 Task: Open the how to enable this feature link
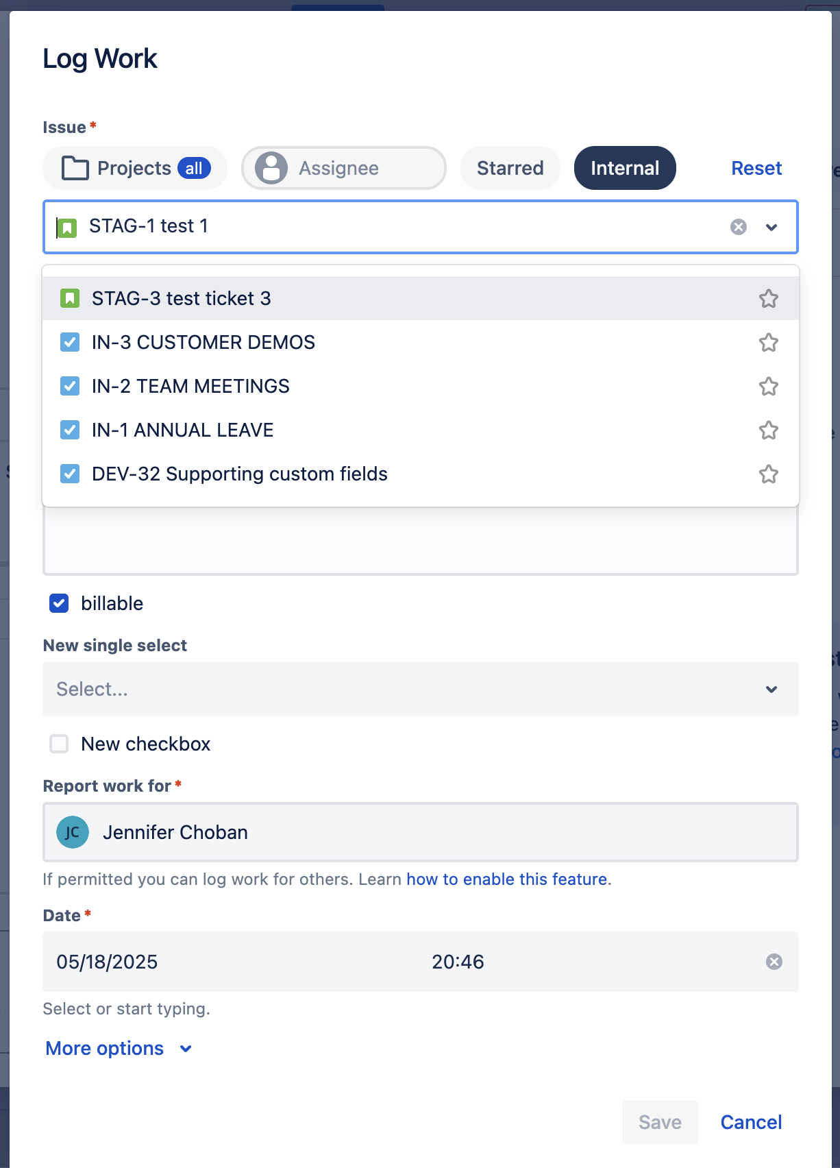click(506, 879)
